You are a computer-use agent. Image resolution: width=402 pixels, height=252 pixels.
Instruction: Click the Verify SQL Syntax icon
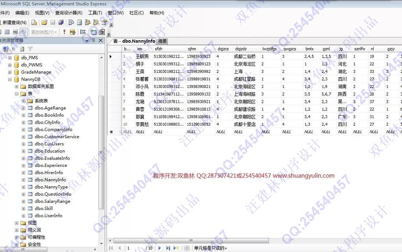72,32
